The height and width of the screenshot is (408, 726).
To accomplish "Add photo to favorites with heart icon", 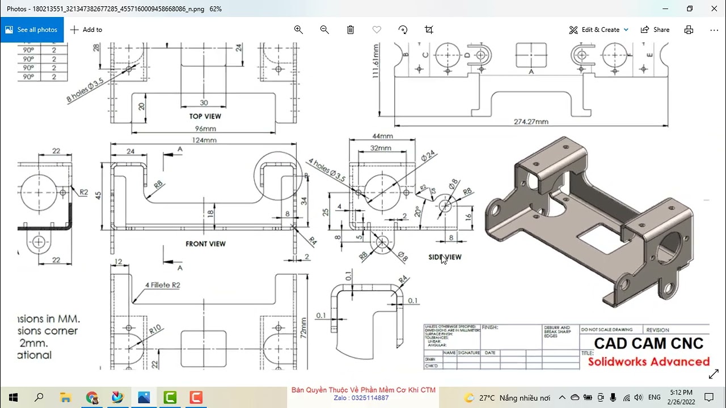I will (x=377, y=29).
